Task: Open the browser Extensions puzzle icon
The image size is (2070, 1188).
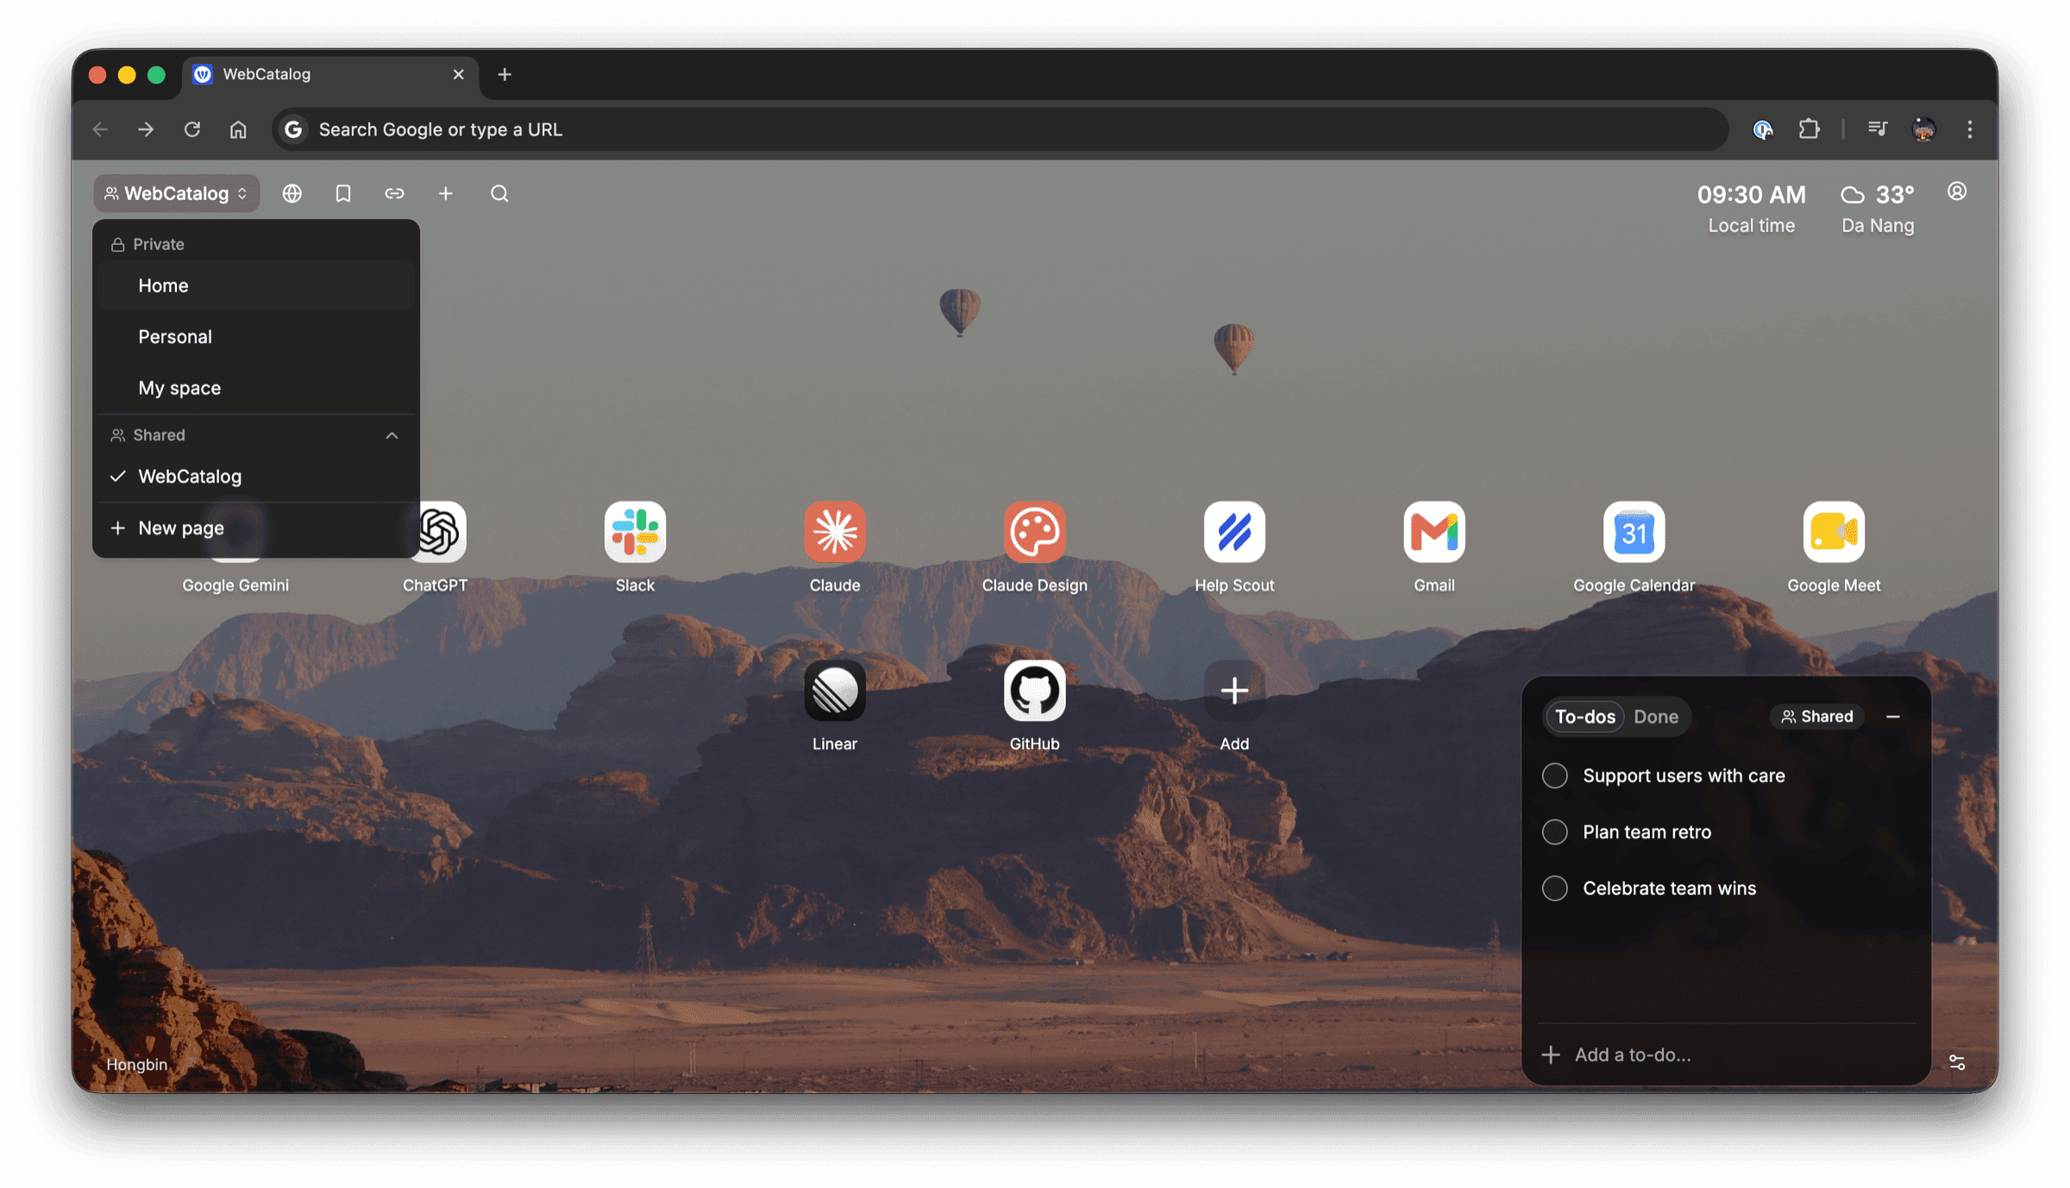Action: click(1809, 129)
